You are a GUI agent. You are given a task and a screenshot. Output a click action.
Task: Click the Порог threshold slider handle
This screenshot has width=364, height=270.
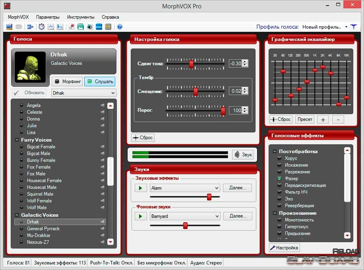click(x=223, y=111)
